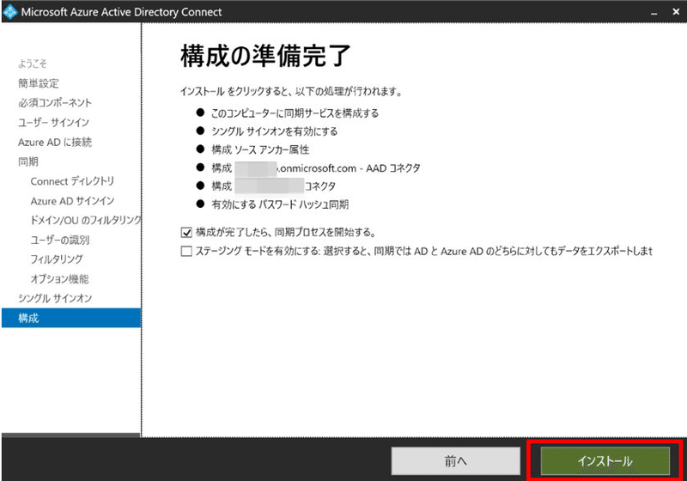This screenshot has width=687, height=481.
Task: Open Azure AD サインイン sub-step
Action: coord(72,201)
